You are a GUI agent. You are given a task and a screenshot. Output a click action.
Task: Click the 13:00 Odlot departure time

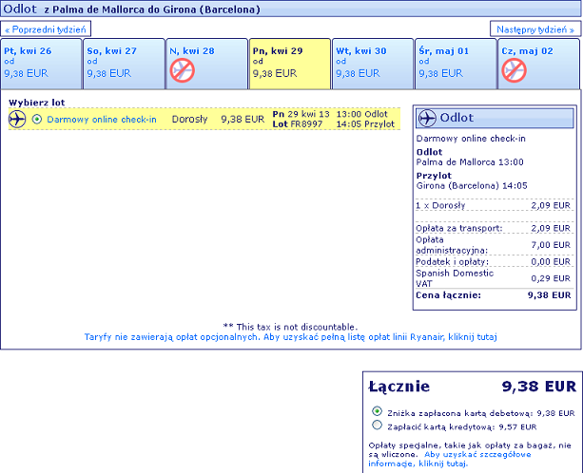pos(362,114)
